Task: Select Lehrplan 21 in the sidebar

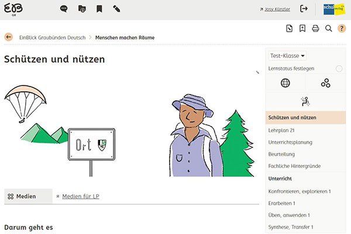Action: point(281,130)
